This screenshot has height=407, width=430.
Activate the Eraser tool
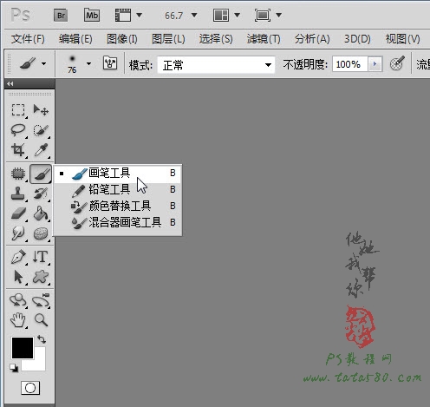click(x=18, y=213)
